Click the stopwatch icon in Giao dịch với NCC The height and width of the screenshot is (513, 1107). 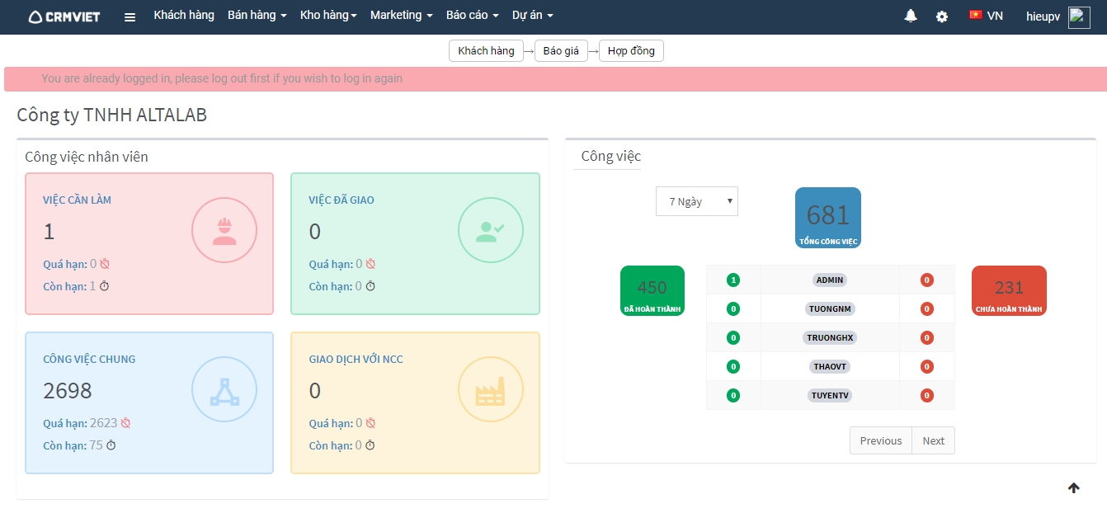[370, 445]
